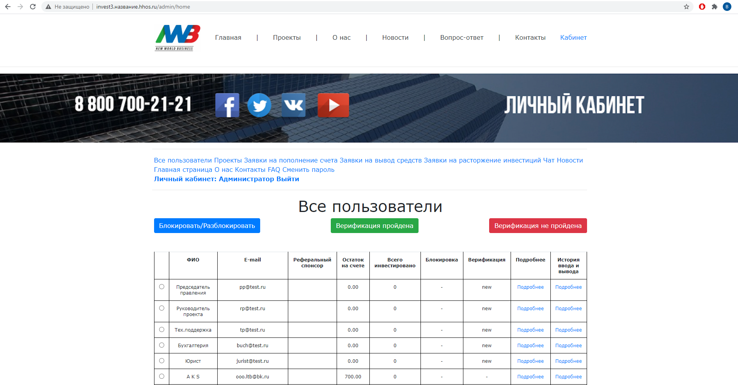
Task: Open the admin Проекты link
Action: (228, 160)
